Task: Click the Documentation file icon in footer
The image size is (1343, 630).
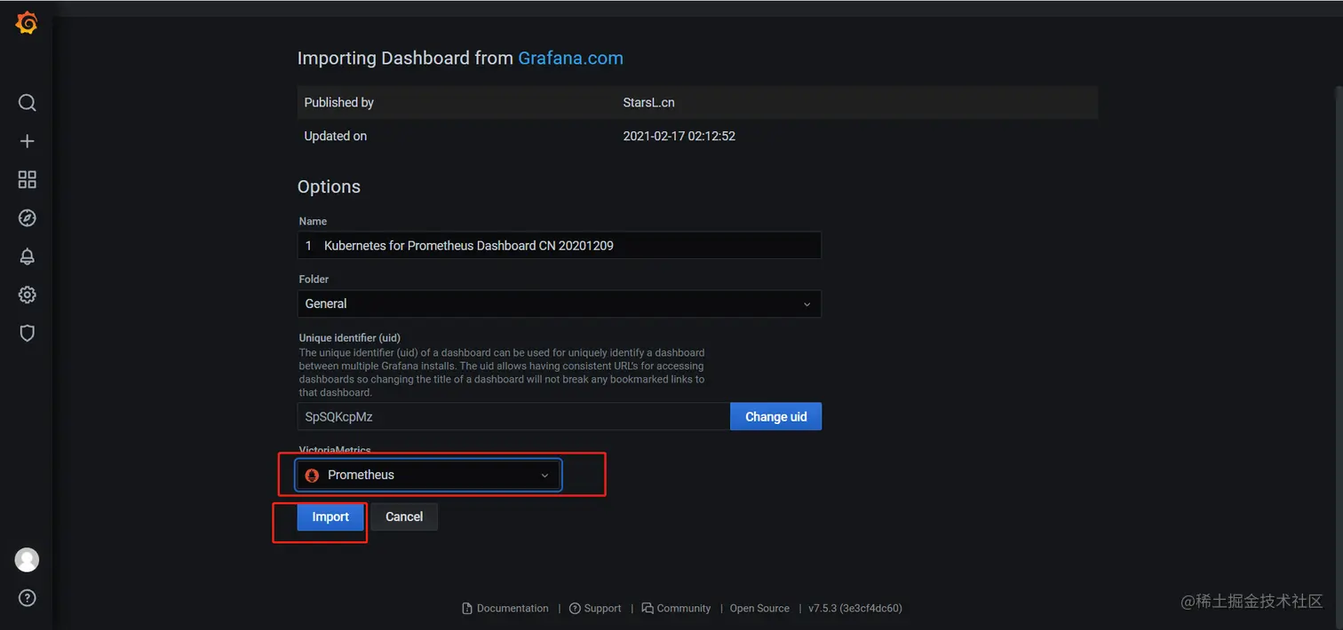Action: [x=467, y=609]
